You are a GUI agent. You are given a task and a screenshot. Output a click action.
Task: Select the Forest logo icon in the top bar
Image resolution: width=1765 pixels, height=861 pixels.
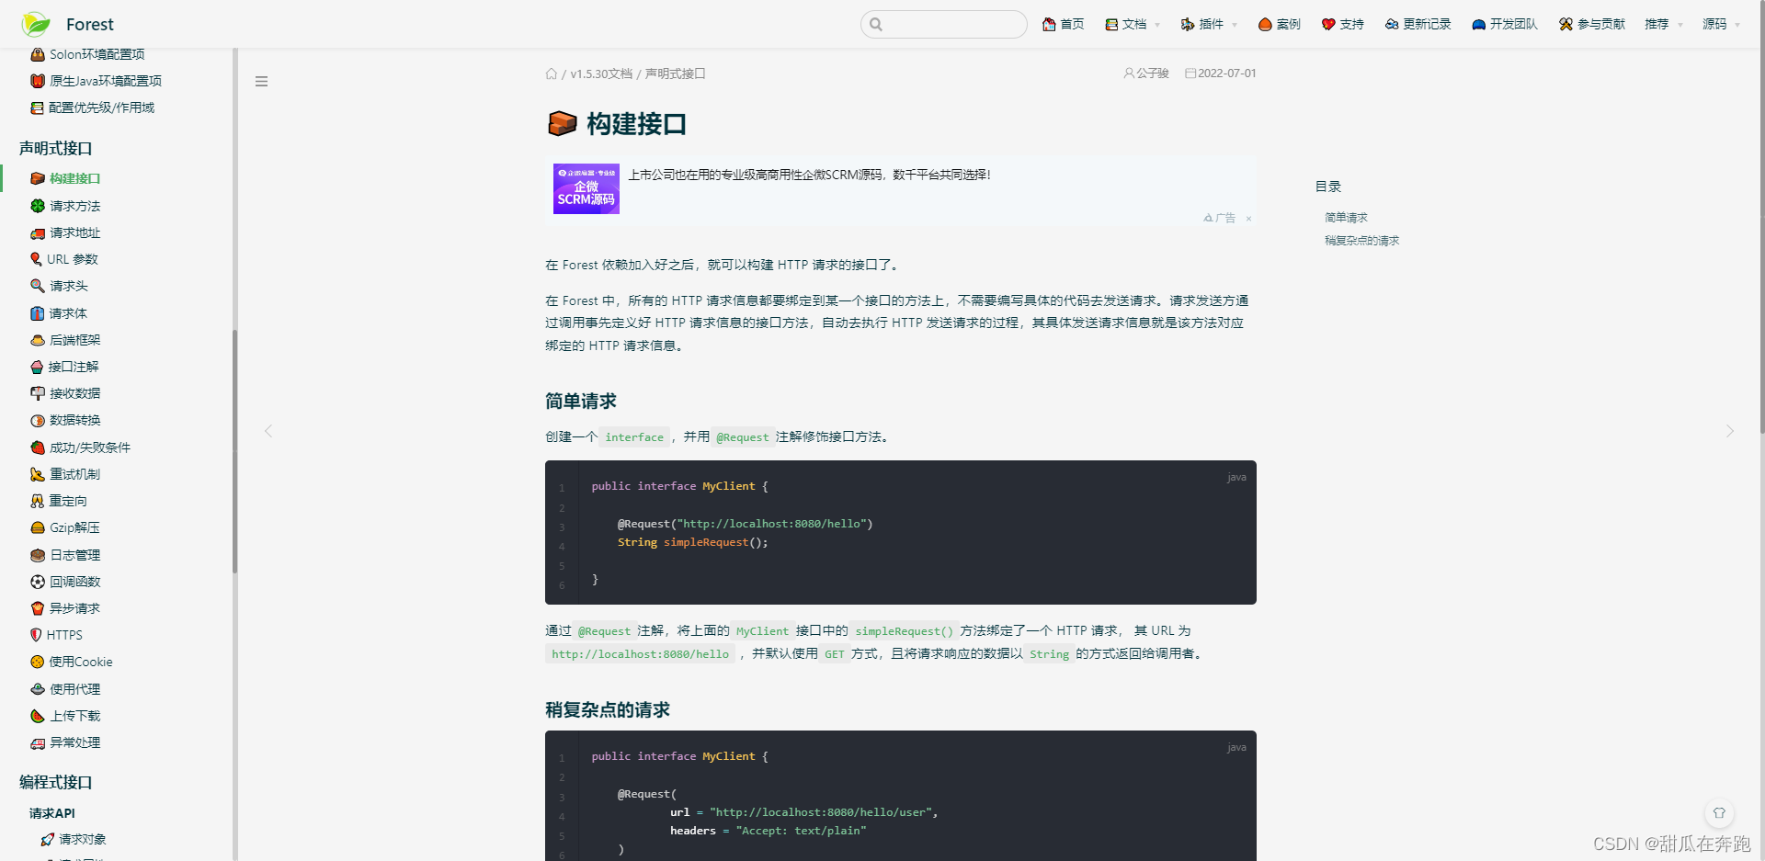[x=35, y=24]
